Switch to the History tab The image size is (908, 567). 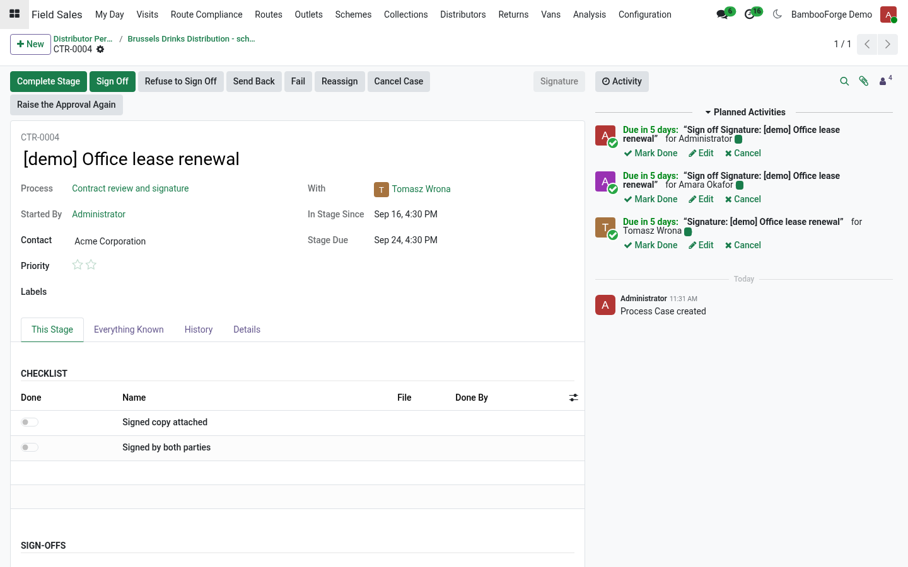click(199, 329)
